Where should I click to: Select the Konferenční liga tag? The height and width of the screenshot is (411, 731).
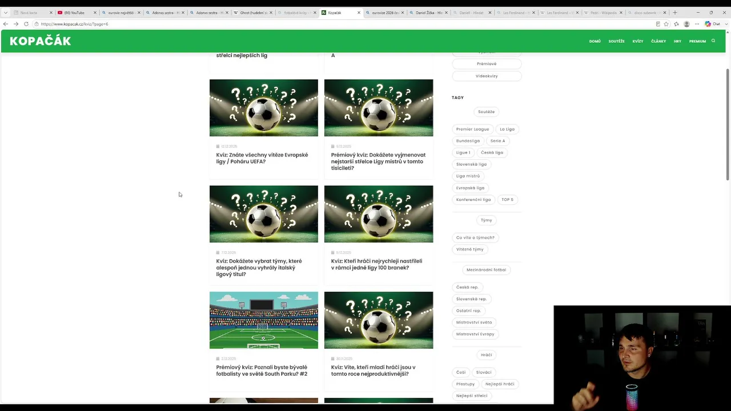pyautogui.click(x=473, y=200)
